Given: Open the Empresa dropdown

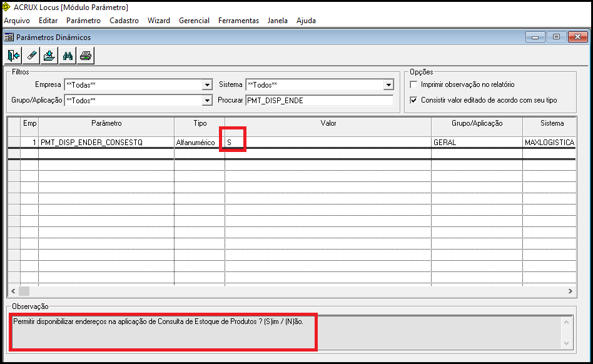Looking at the screenshot, I should (207, 84).
